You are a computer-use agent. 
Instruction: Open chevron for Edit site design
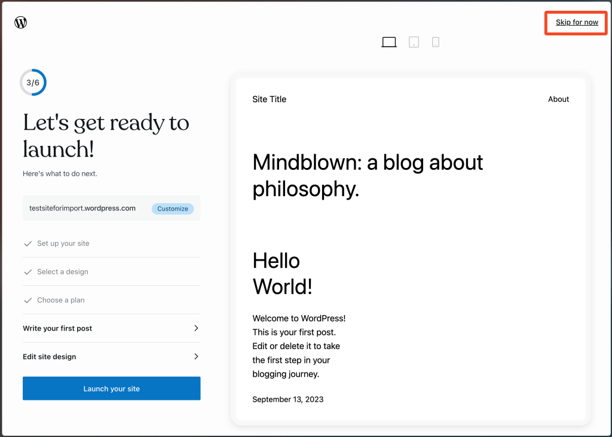196,356
